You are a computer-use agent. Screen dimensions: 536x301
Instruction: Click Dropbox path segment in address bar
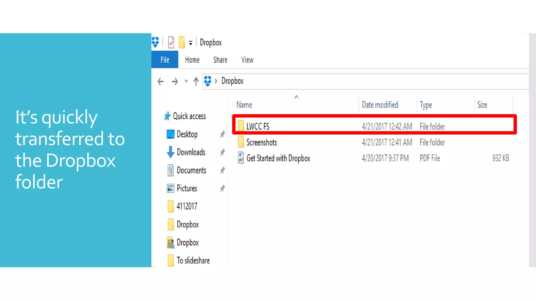click(x=232, y=81)
